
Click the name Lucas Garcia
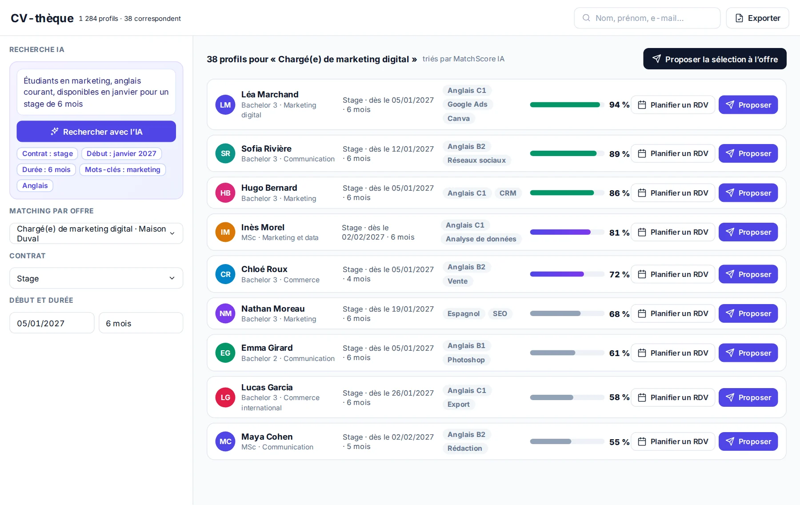tap(267, 387)
